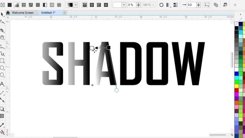Click the white start node of gradient
The height and width of the screenshot is (138, 245).
tap(92, 48)
